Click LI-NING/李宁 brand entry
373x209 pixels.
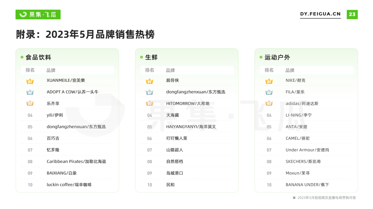pyautogui.click(x=299, y=115)
